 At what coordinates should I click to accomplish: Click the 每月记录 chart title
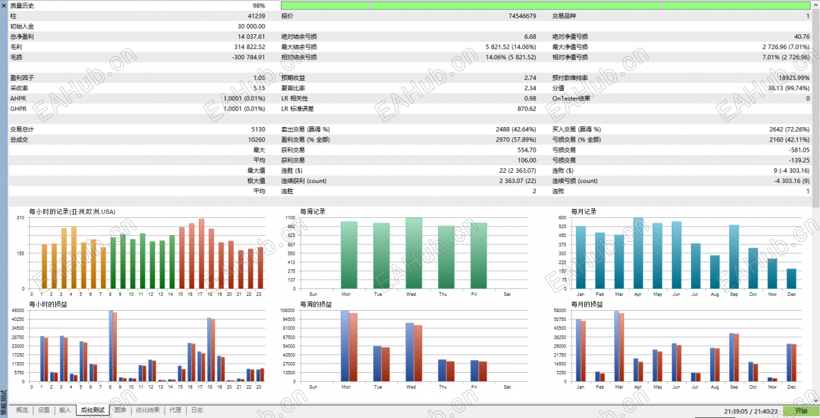[x=584, y=212]
